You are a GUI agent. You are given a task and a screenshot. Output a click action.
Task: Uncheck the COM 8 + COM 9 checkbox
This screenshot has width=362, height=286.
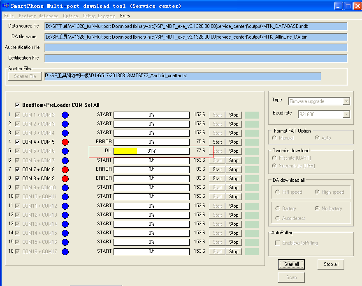[x=17, y=178]
